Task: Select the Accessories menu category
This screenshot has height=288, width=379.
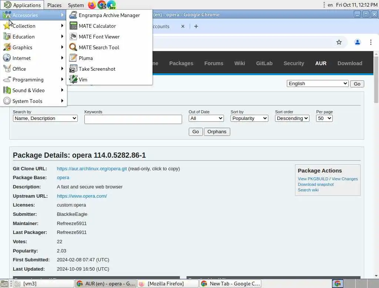Action: 34,15
